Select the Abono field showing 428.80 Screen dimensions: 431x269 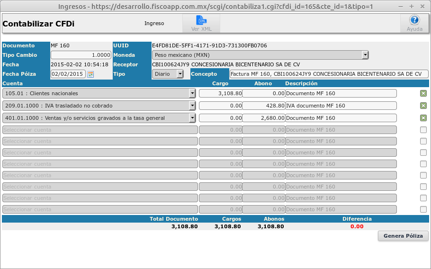[263, 106]
